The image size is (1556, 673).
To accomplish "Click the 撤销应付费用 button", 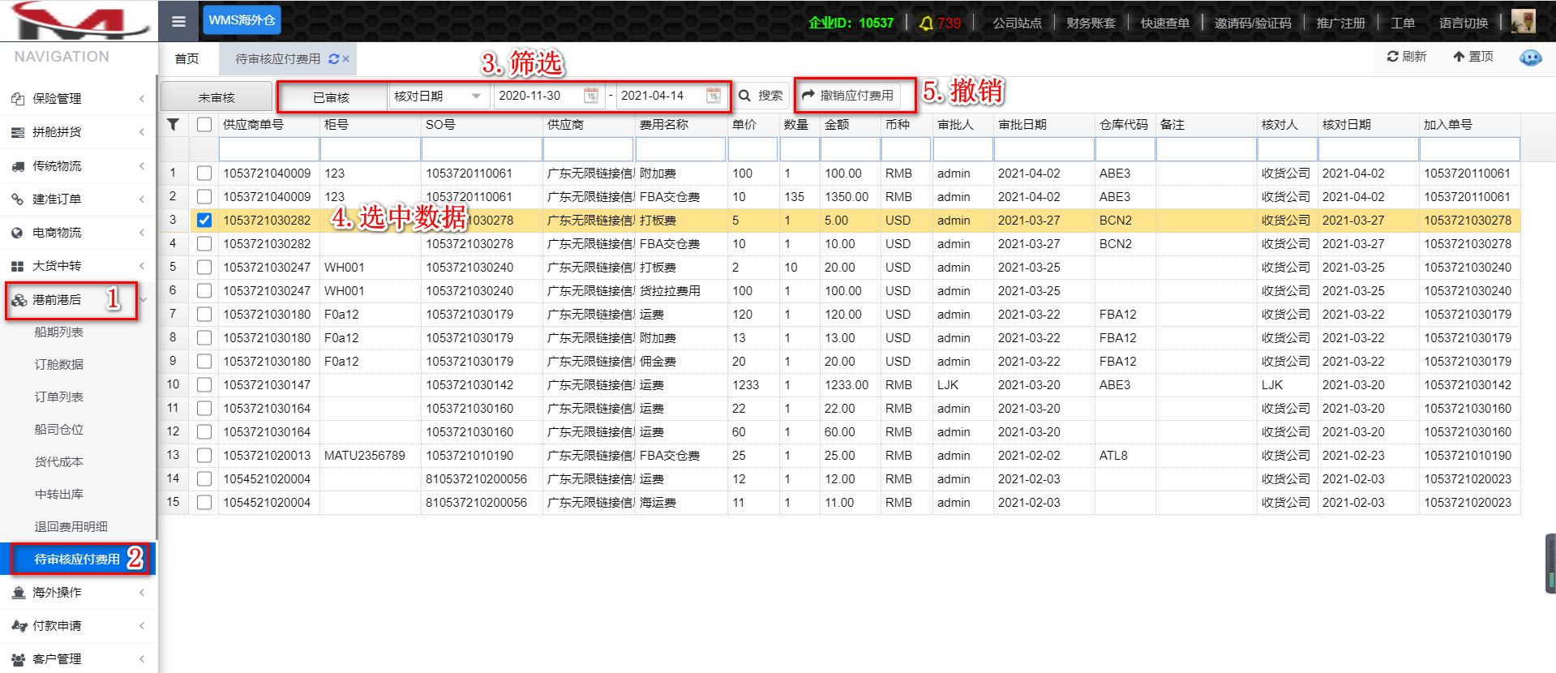I will pos(848,96).
